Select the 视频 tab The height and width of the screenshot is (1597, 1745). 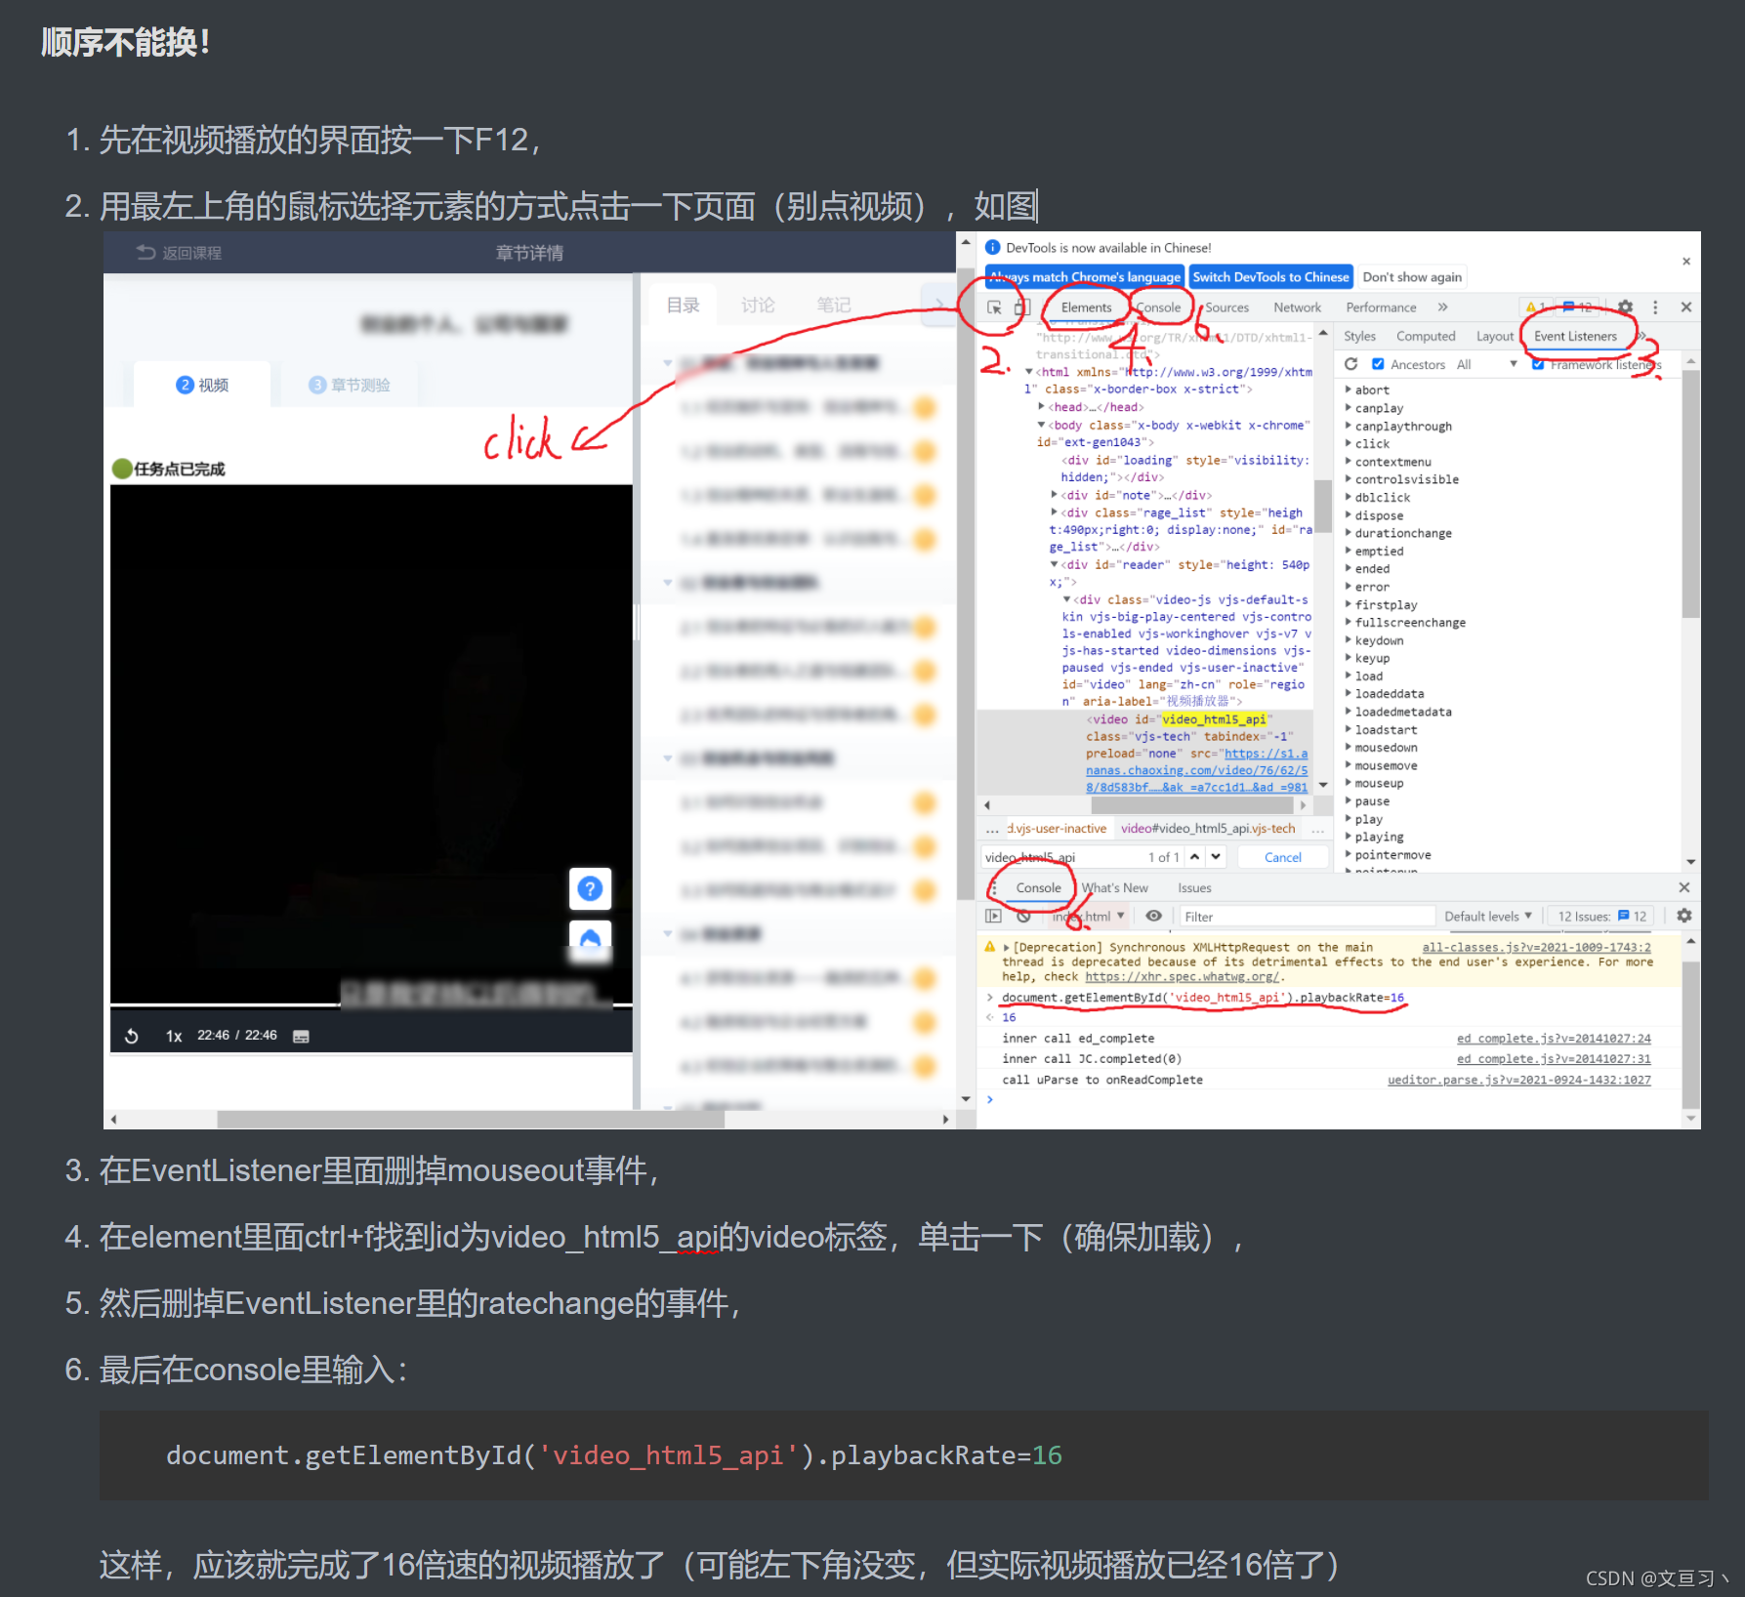pyautogui.click(x=202, y=385)
